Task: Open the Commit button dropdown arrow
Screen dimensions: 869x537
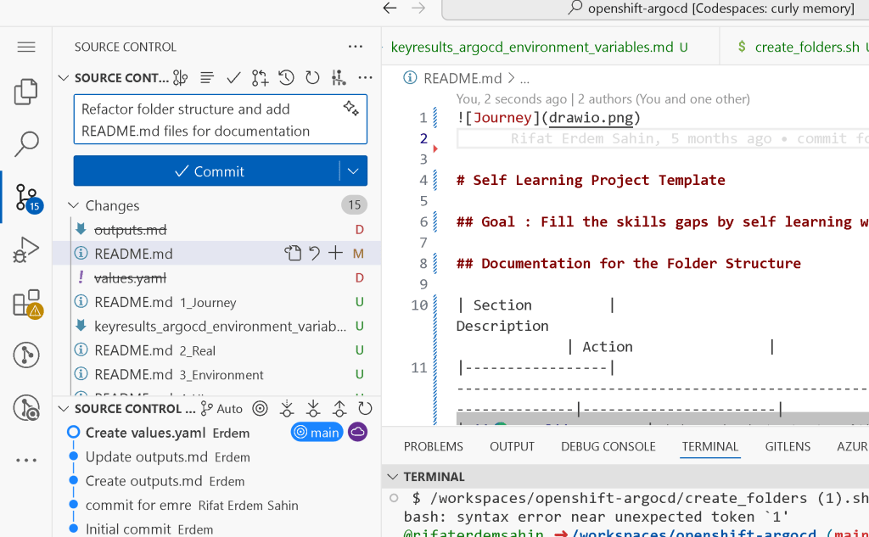Action: pos(353,171)
